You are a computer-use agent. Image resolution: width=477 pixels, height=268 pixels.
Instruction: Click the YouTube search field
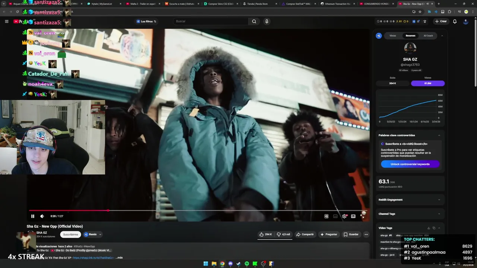tap(211, 21)
